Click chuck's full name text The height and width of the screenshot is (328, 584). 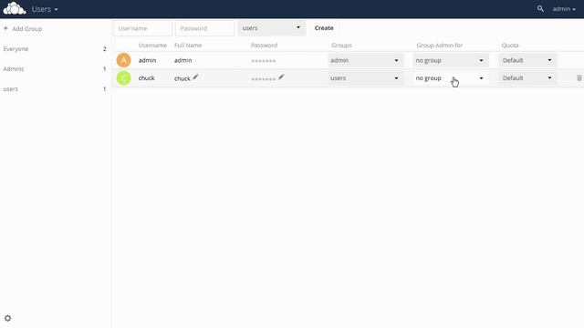tap(182, 78)
